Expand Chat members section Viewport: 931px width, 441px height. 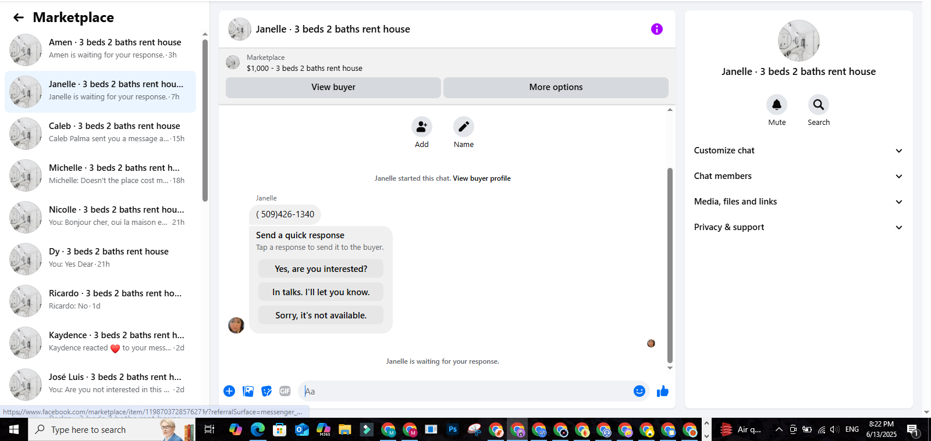pos(798,176)
